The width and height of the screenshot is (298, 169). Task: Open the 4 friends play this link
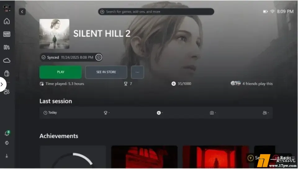coord(252,83)
